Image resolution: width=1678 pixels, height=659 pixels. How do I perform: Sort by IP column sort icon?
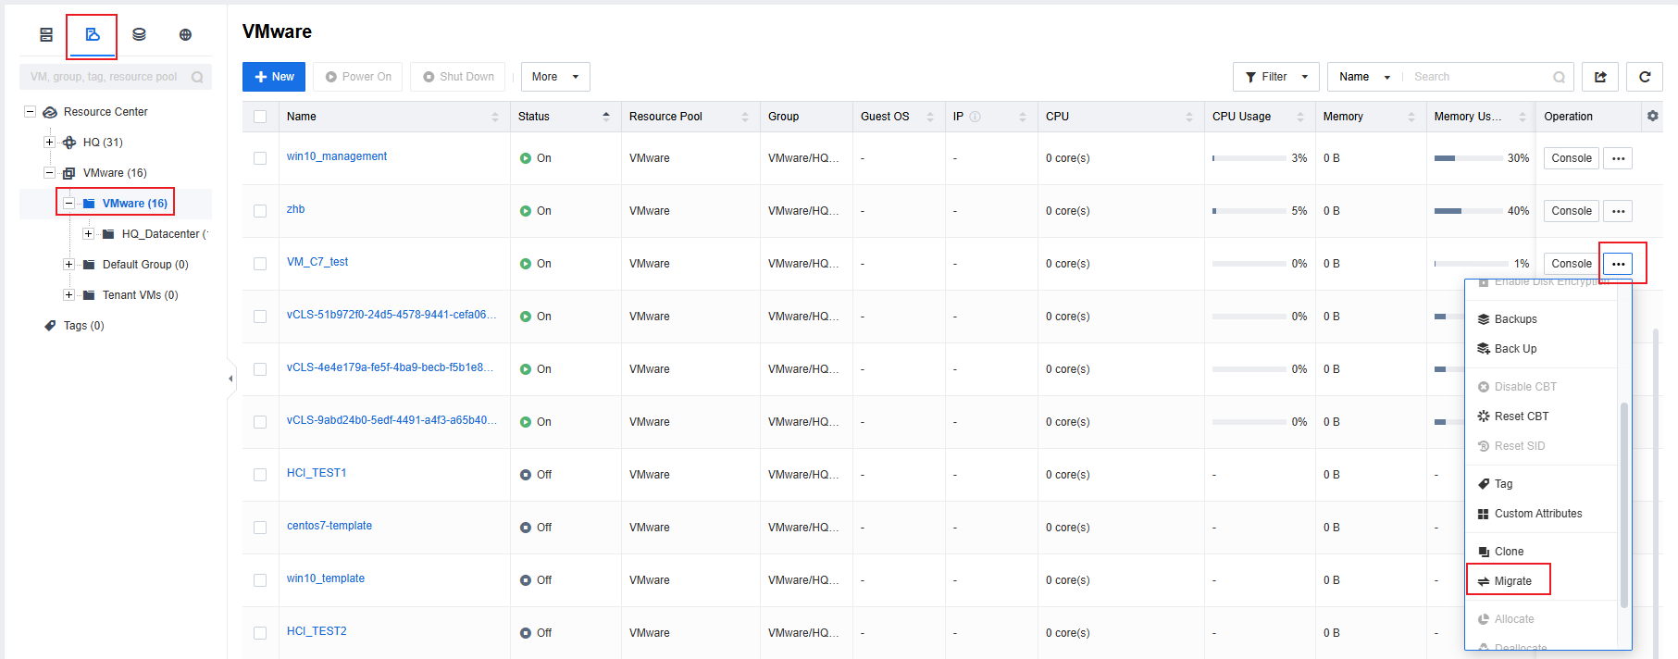1023,117
